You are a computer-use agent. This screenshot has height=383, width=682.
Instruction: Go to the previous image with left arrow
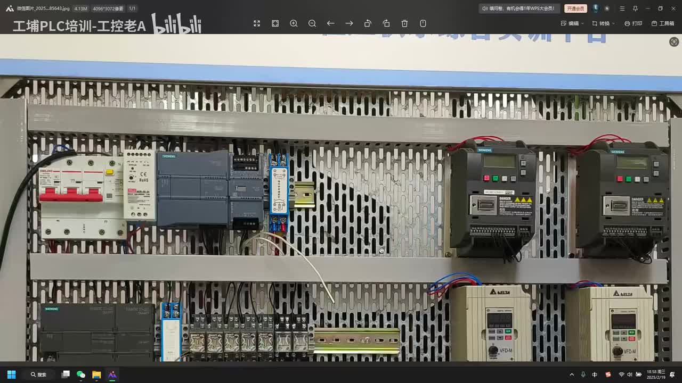[x=330, y=23]
